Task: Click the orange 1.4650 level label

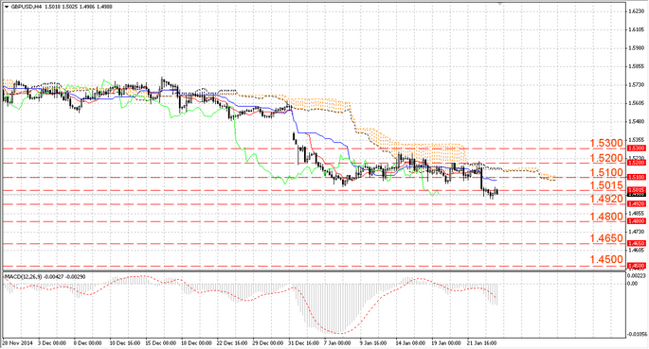Action: [606, 238]
